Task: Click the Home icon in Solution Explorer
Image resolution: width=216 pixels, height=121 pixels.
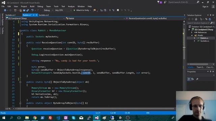Action: (x=196, y=19)
